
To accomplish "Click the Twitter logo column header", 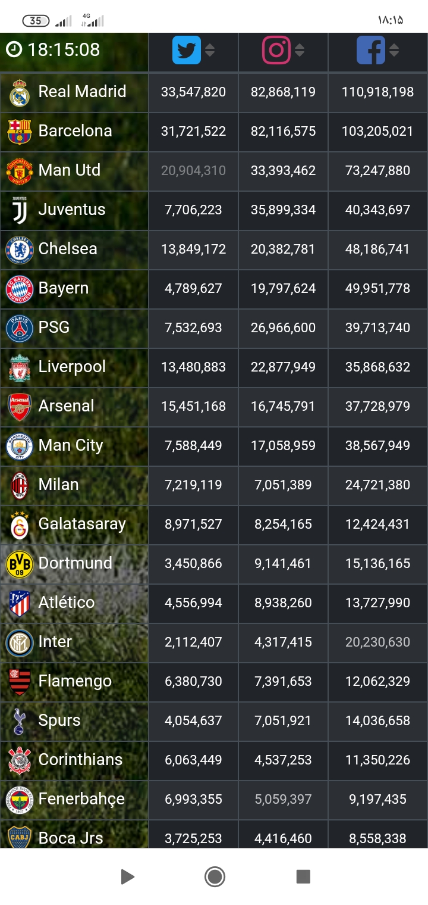I will [187, 50].
